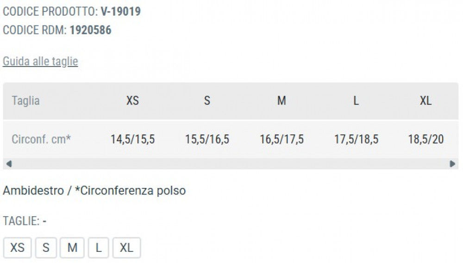Click the left scroll arrow of table
The height and width of the screenshot is (263, 463).
(9, 163)
